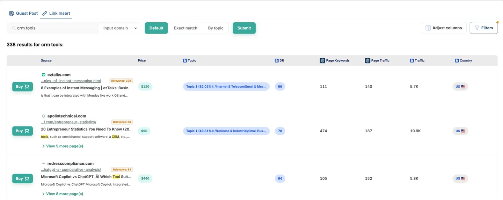Click the 10.9K traffic value
This screenshot has height=200, width=503.
[415, 131]
